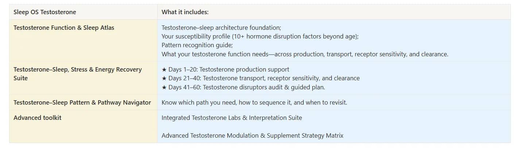Click the 'Sleep OS Testosterone' header cell
The image size is (516, 150).
click(x=45, y=12)
